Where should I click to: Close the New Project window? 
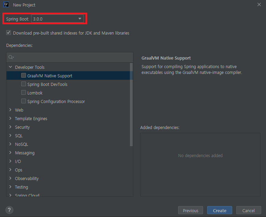coord(259,4)
